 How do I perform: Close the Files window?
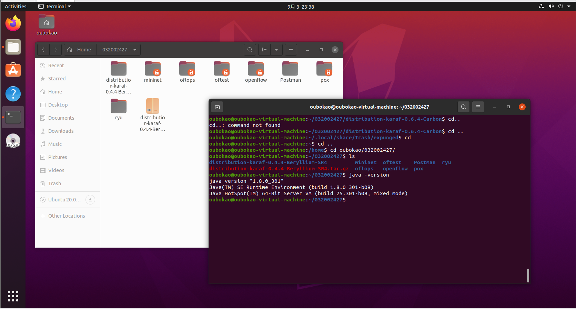point(335,50)
